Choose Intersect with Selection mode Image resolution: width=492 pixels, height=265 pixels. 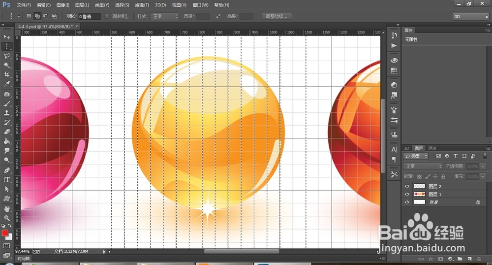[54, 16]
